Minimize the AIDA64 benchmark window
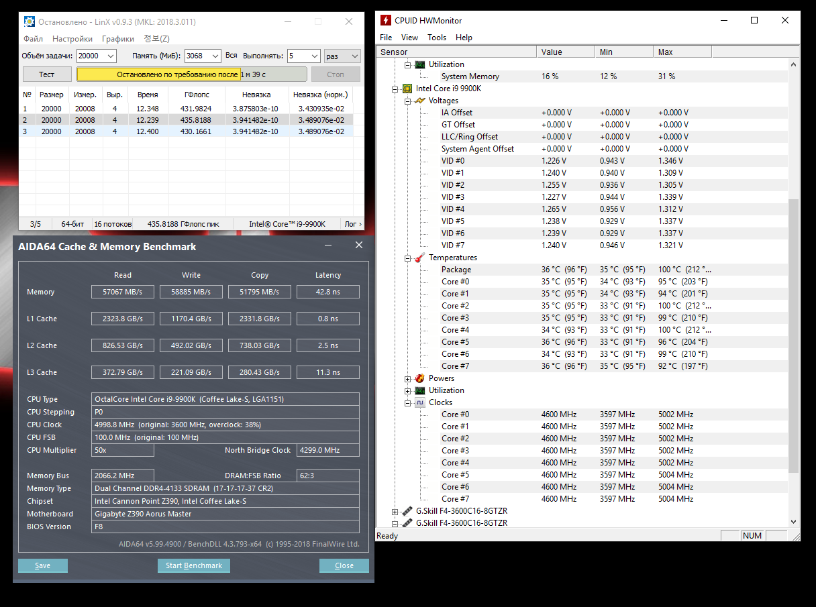816x607 pixels. 329,245
